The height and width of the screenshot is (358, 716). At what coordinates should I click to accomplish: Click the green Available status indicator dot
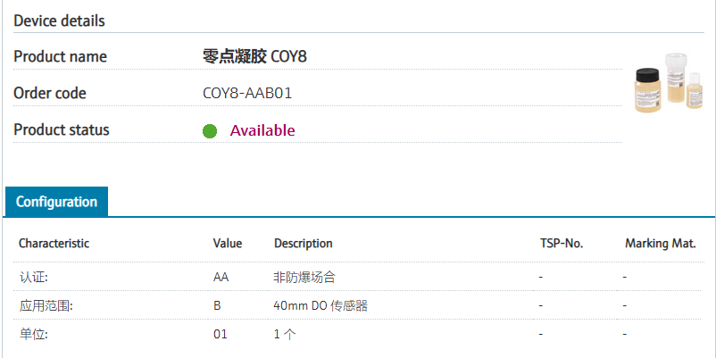(x=210, y=131)
